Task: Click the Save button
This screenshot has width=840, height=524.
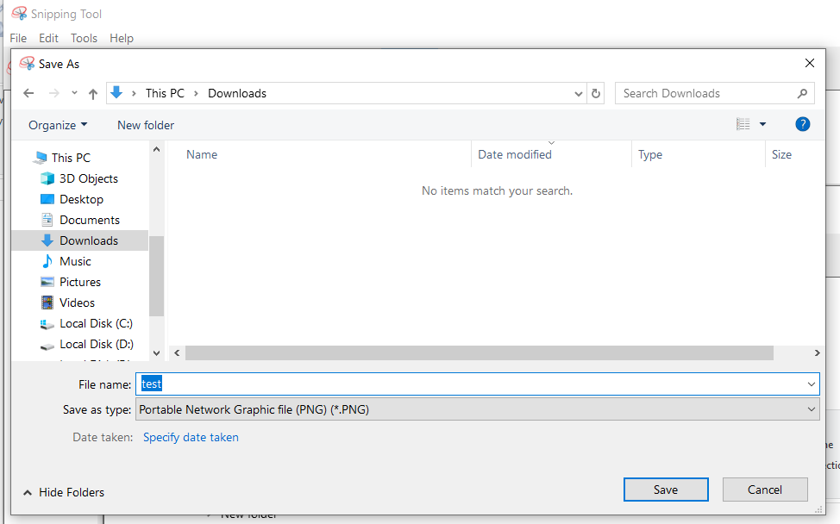Action: [665, 490]
